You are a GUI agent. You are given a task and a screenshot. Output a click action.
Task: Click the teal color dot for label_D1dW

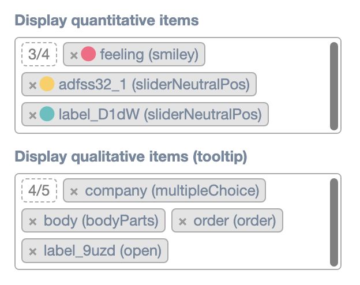point(47,114)
